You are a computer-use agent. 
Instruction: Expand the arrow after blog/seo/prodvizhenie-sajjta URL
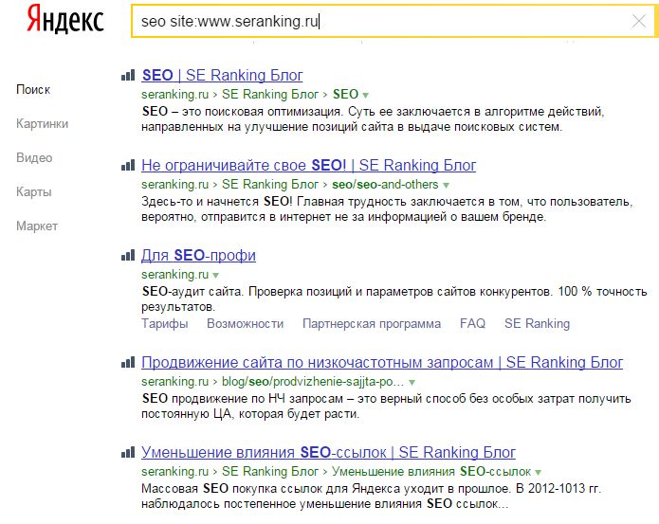pos(412,383)
